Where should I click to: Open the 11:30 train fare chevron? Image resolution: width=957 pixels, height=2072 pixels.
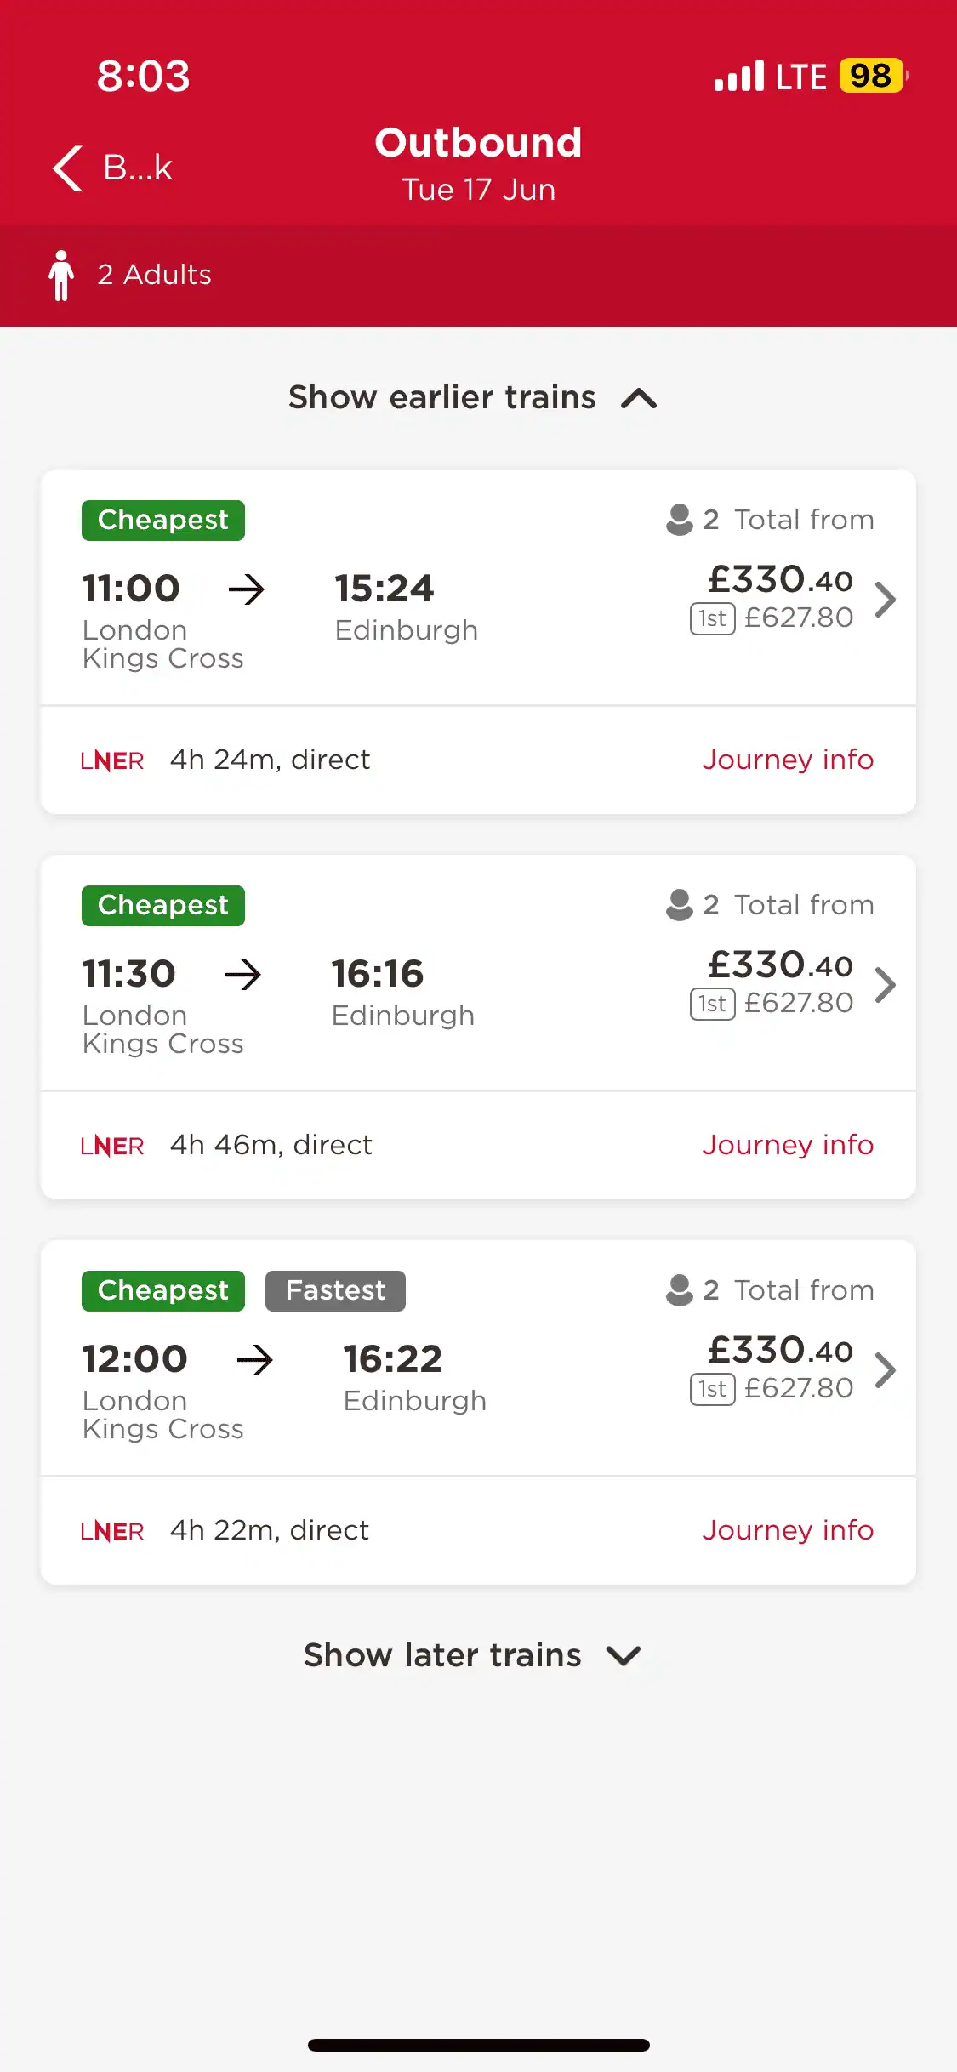[886, 985]
